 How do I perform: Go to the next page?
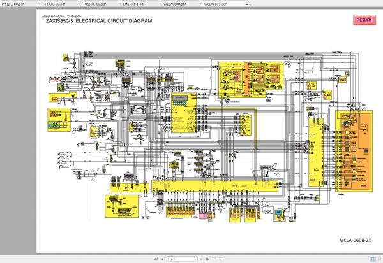201,259
